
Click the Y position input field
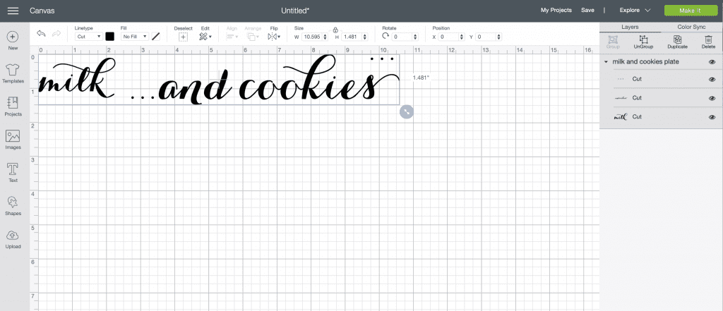(486, 37)
